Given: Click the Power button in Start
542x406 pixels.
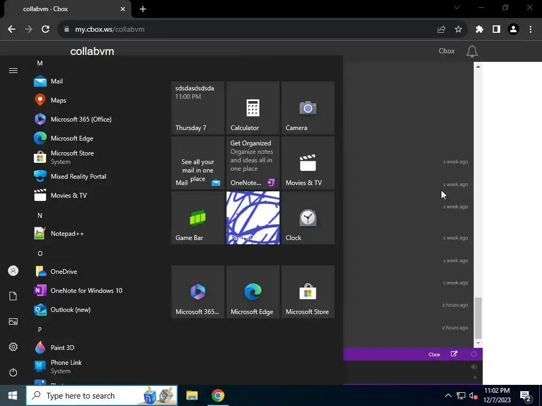Looking at the screenshot, I should tap(13, 372).
